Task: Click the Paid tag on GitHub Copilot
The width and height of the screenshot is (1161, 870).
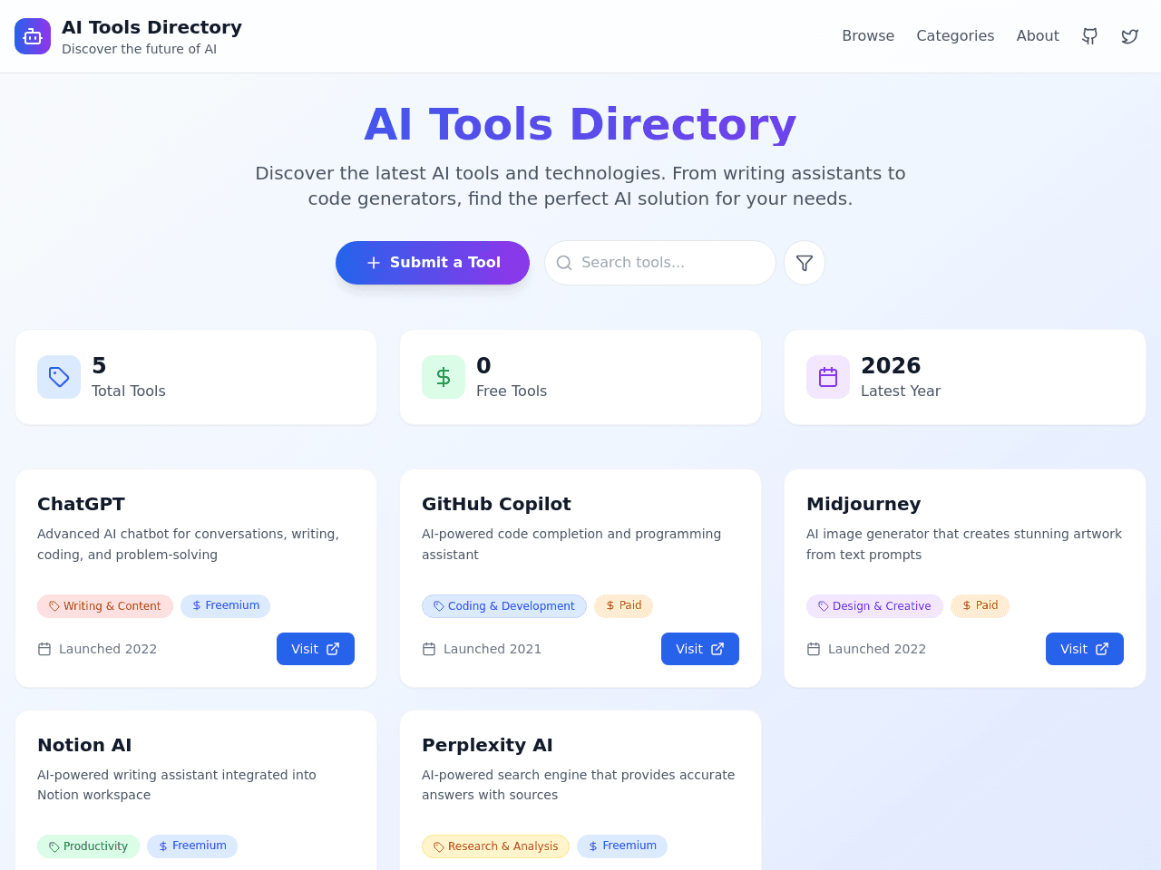Action: (x=624, y=605)
